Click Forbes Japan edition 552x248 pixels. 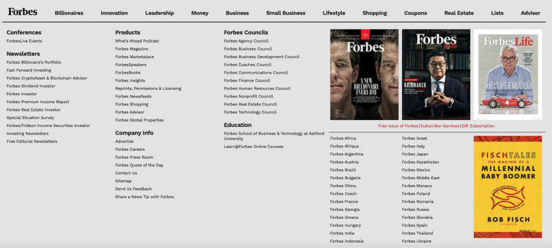point(415,154)
